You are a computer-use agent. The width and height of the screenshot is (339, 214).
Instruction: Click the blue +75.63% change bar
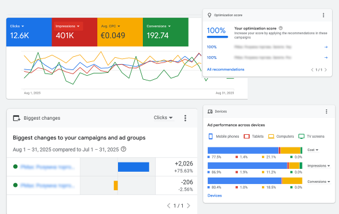pos(134,167)
